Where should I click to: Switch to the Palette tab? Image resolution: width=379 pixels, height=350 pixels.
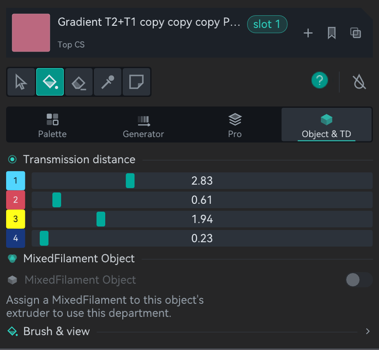(52, 126)
